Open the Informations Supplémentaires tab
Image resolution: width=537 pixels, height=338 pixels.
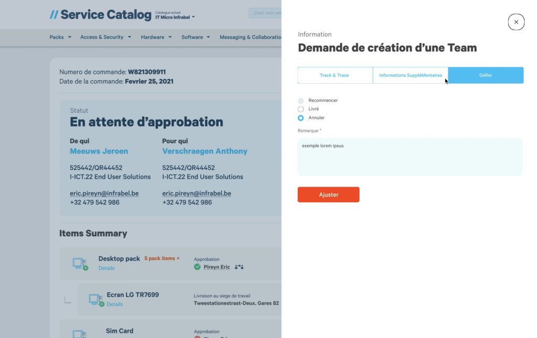click(x=410, y=75)
